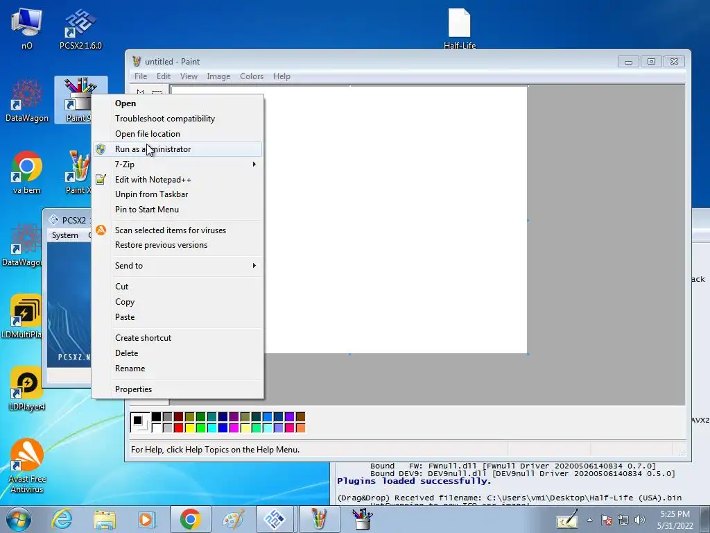Click the pinned Paint 98 taskbar icon
710x533 pixels.
pyautogui.click(x=362, y=519)
